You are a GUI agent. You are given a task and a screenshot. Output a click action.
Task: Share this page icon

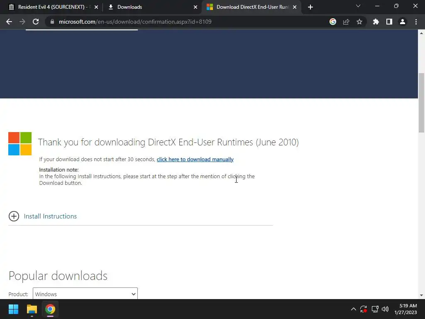click(x=346, y=22)
